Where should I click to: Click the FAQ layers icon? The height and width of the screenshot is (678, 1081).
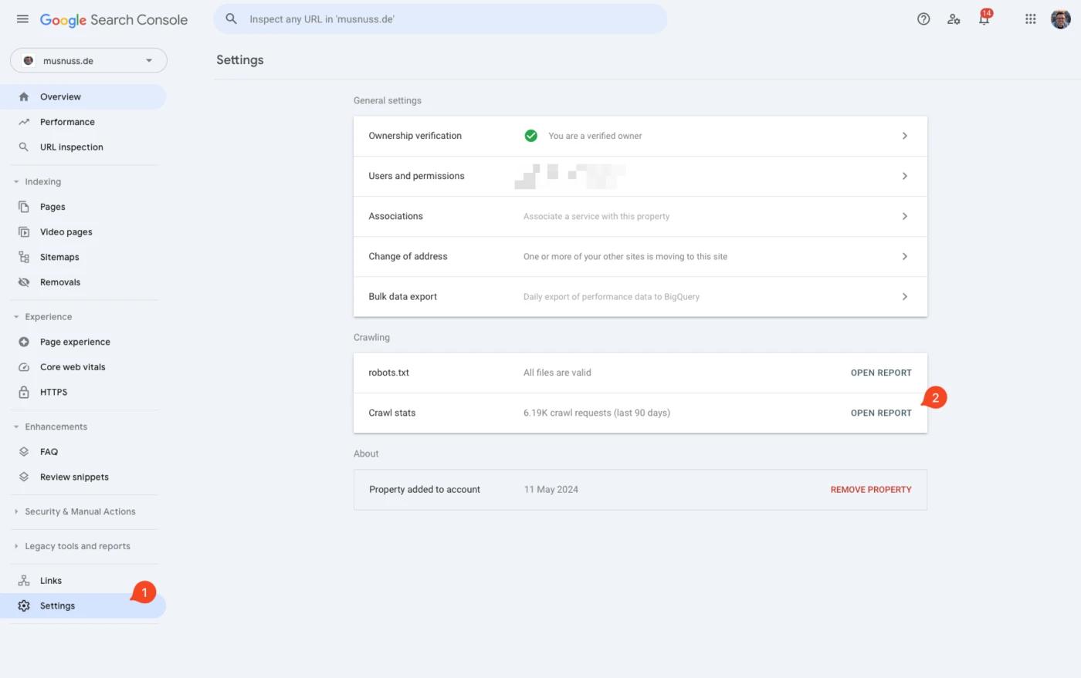point(24,452)
